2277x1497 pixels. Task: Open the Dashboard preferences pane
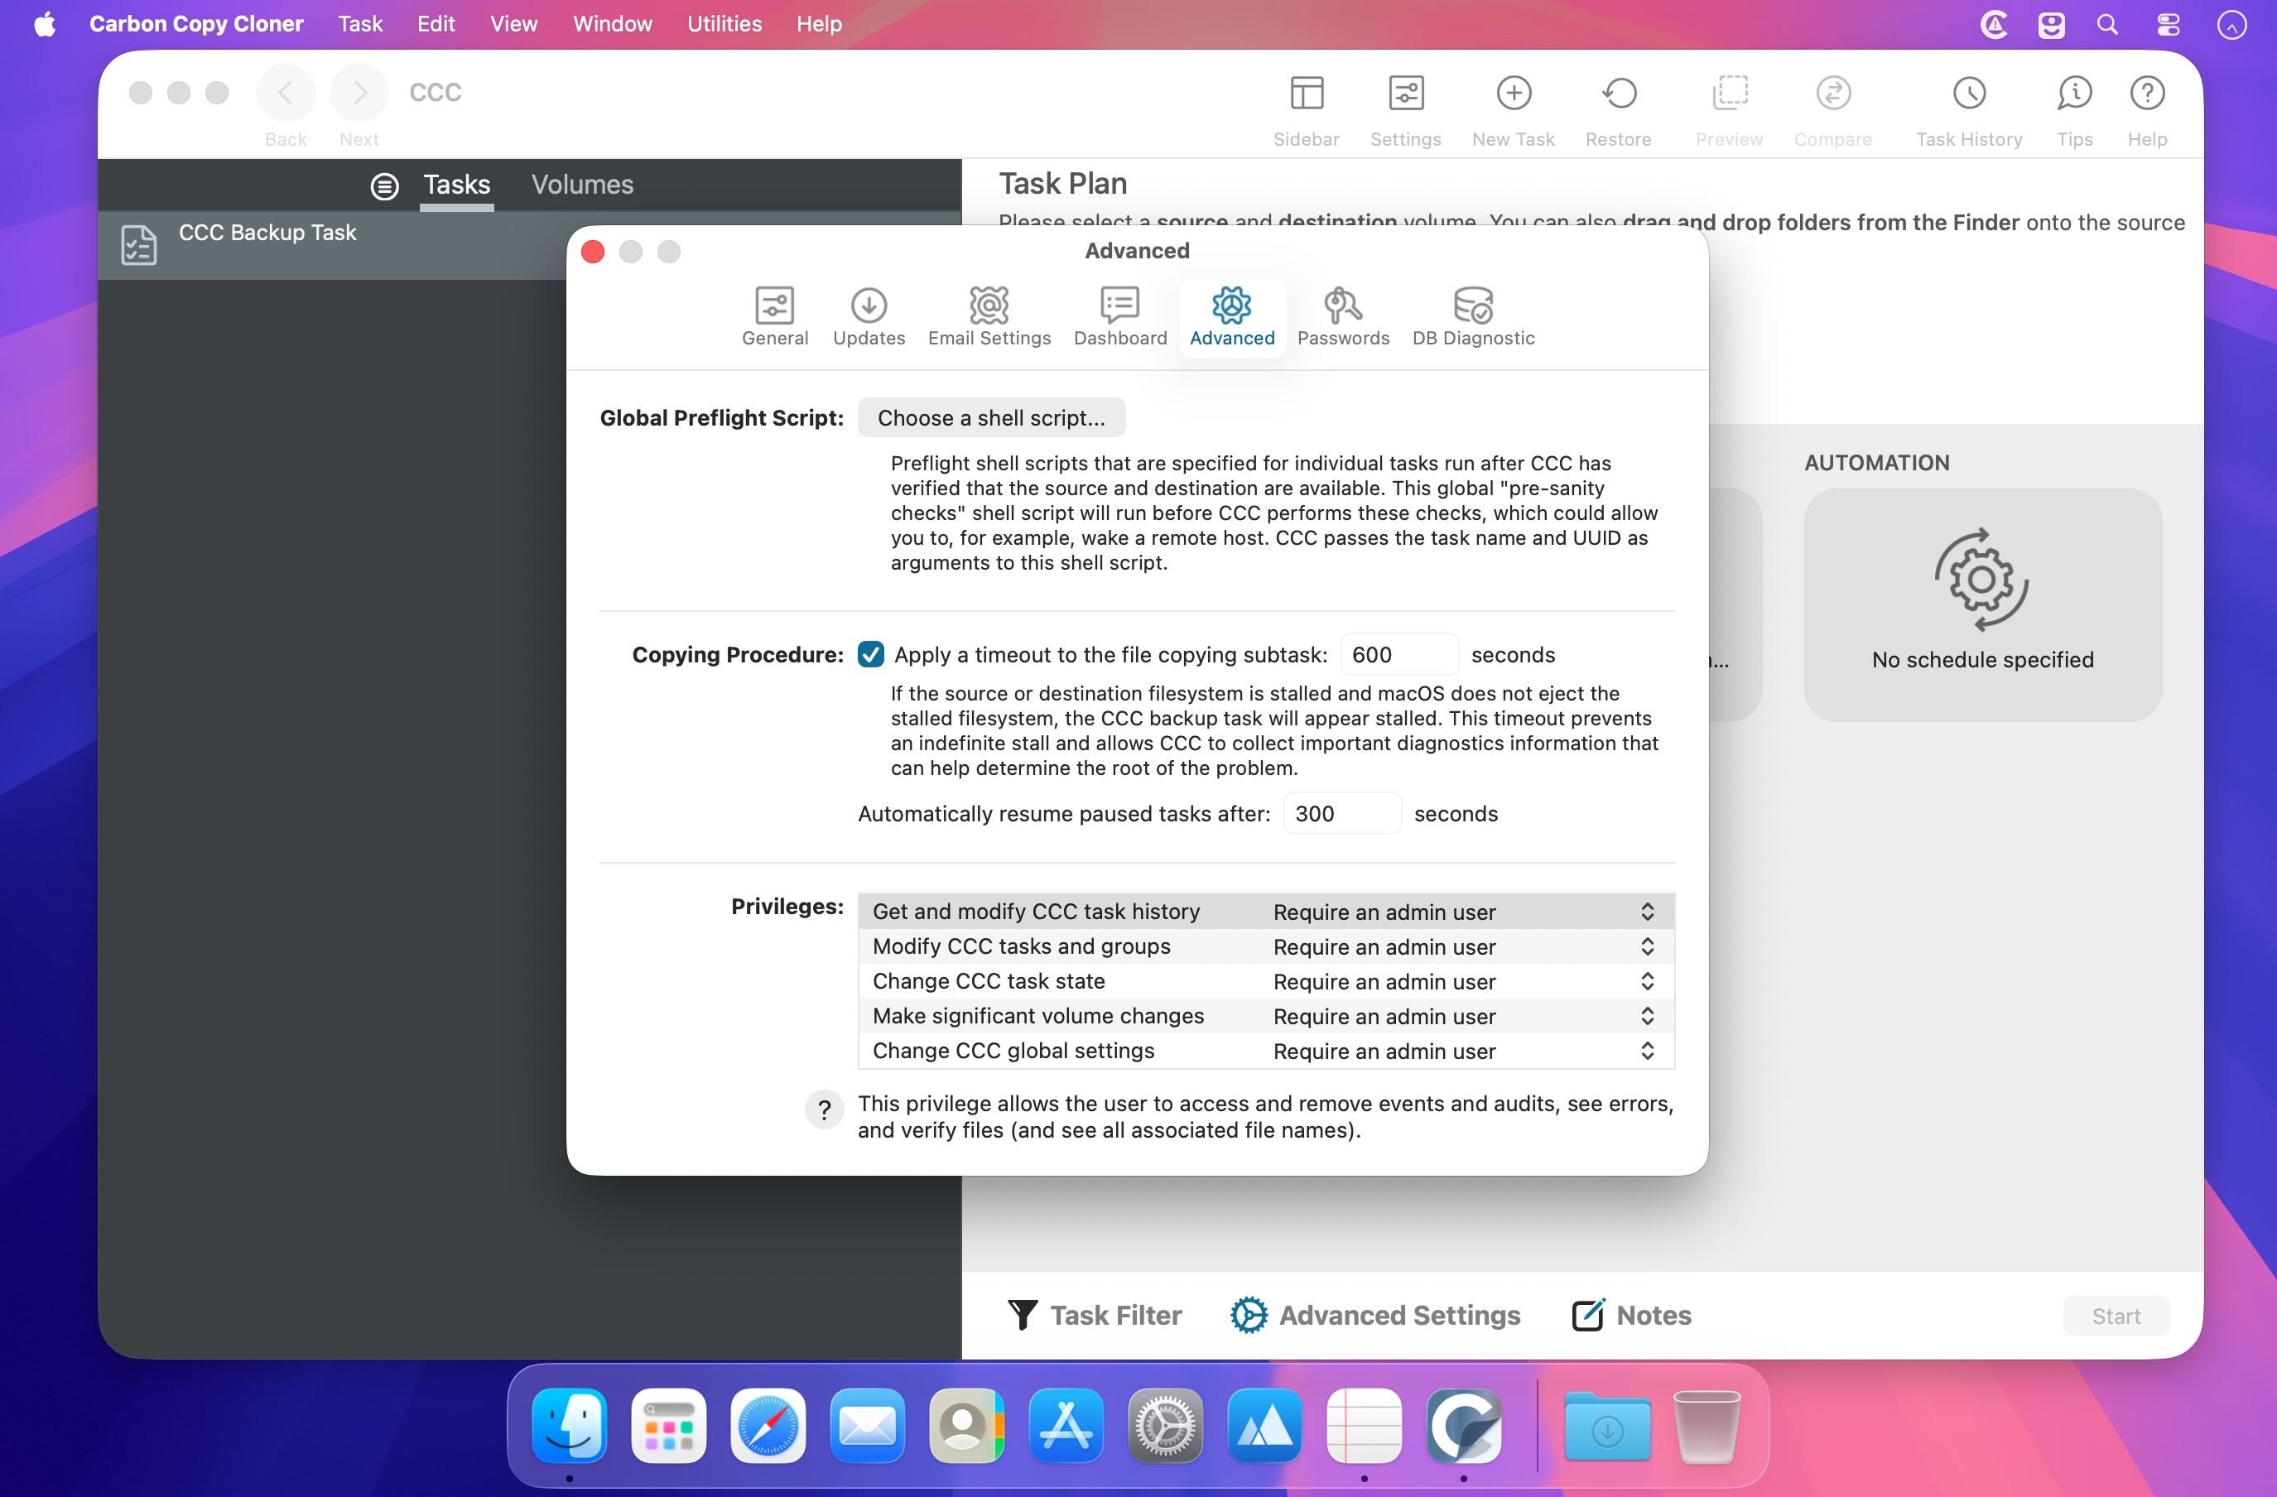[x=1119, y=315]
